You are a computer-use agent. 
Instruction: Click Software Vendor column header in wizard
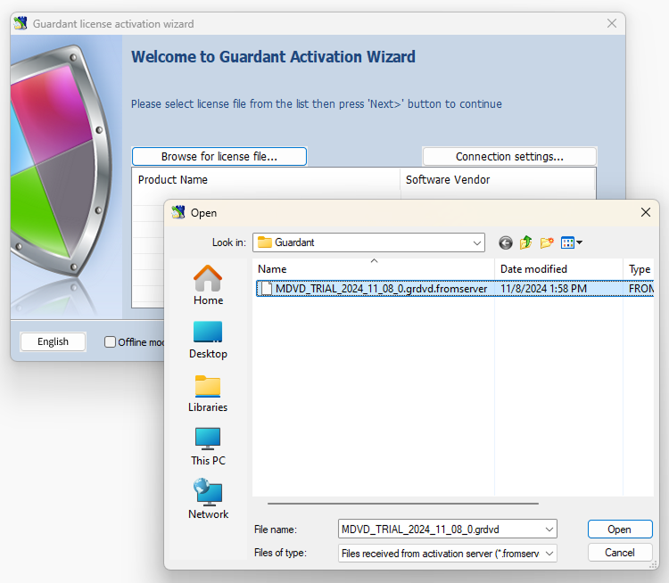498,180
